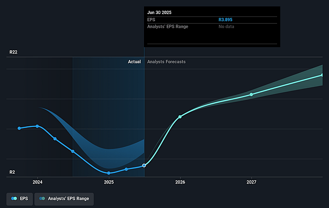Click the 2024 x-axis label
This screenshot has height=208, width=329.
pos(38,182)
